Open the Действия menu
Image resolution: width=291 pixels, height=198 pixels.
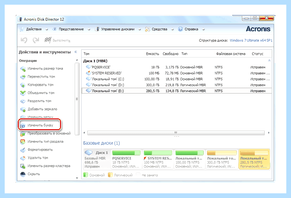[34, 29]
